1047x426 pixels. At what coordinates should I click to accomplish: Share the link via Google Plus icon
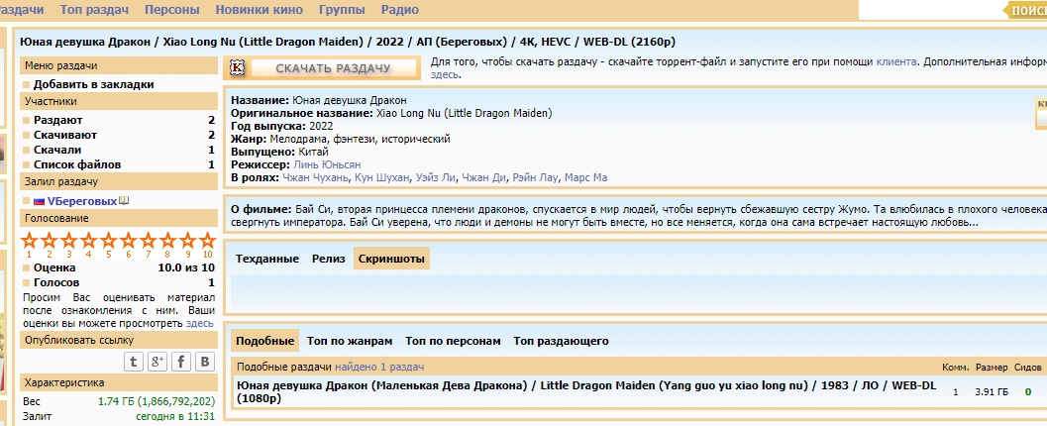[157, 362]
